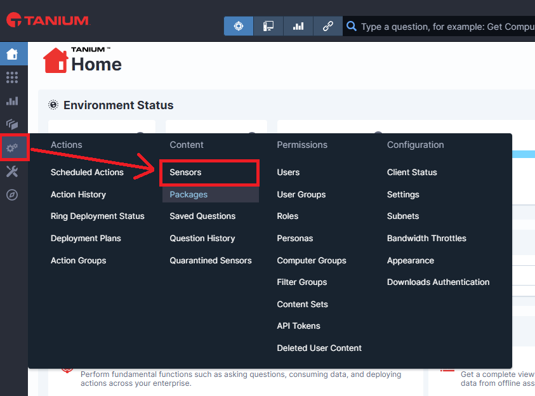Open Client Status under Configuration

[412, 172]
